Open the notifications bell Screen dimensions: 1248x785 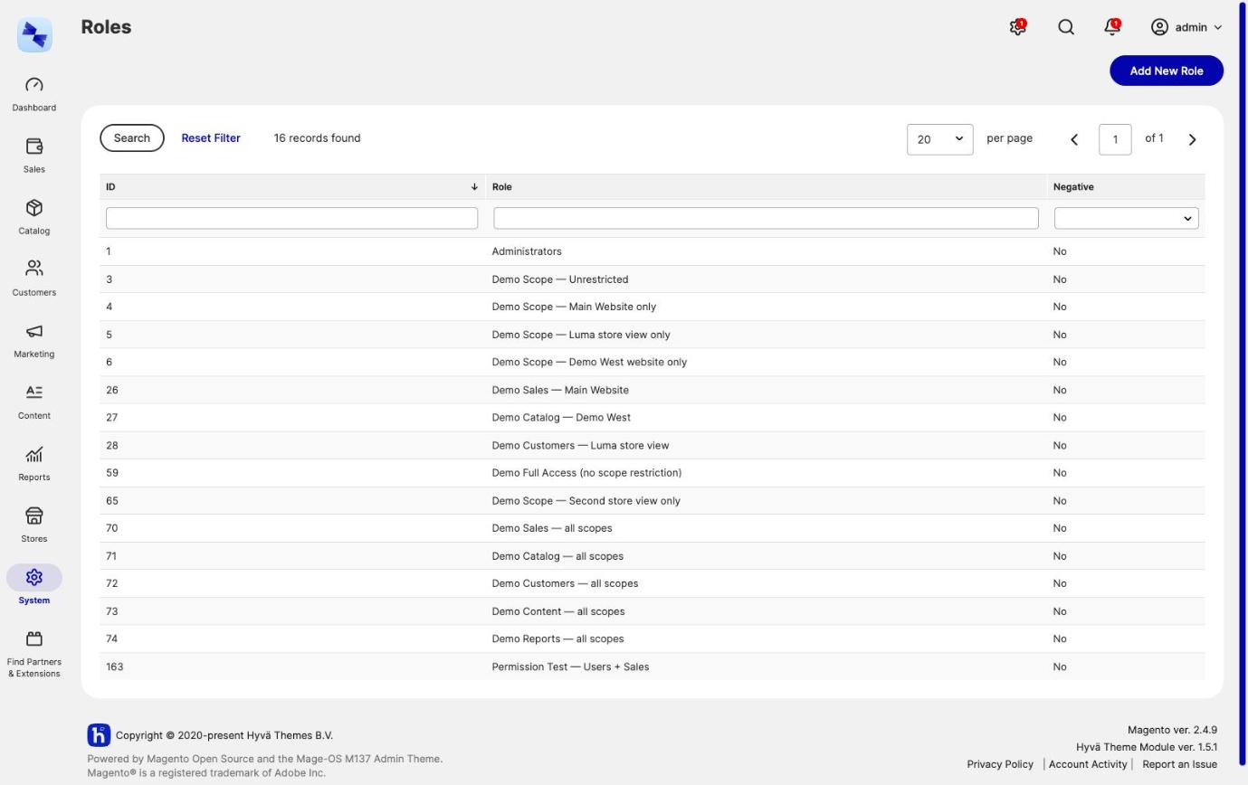1113,27
